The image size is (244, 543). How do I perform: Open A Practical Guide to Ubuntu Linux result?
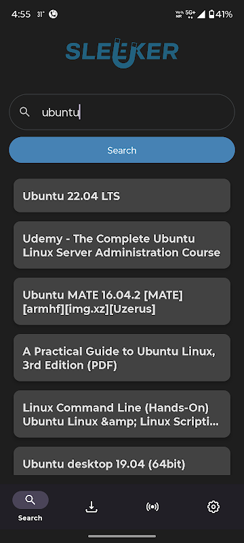pyautogui.click(x=122, y=358)
